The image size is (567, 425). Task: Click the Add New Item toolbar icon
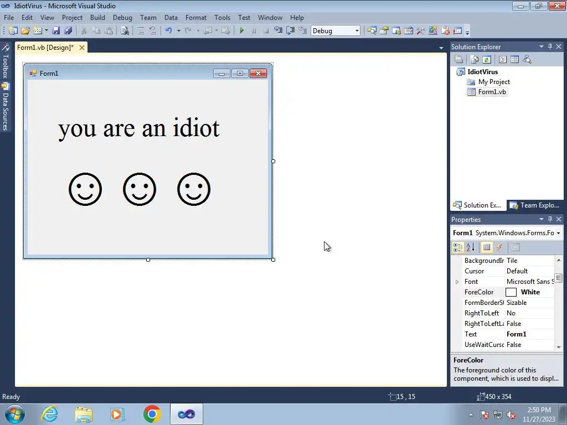pyautogui.click(x=38, y=31)
